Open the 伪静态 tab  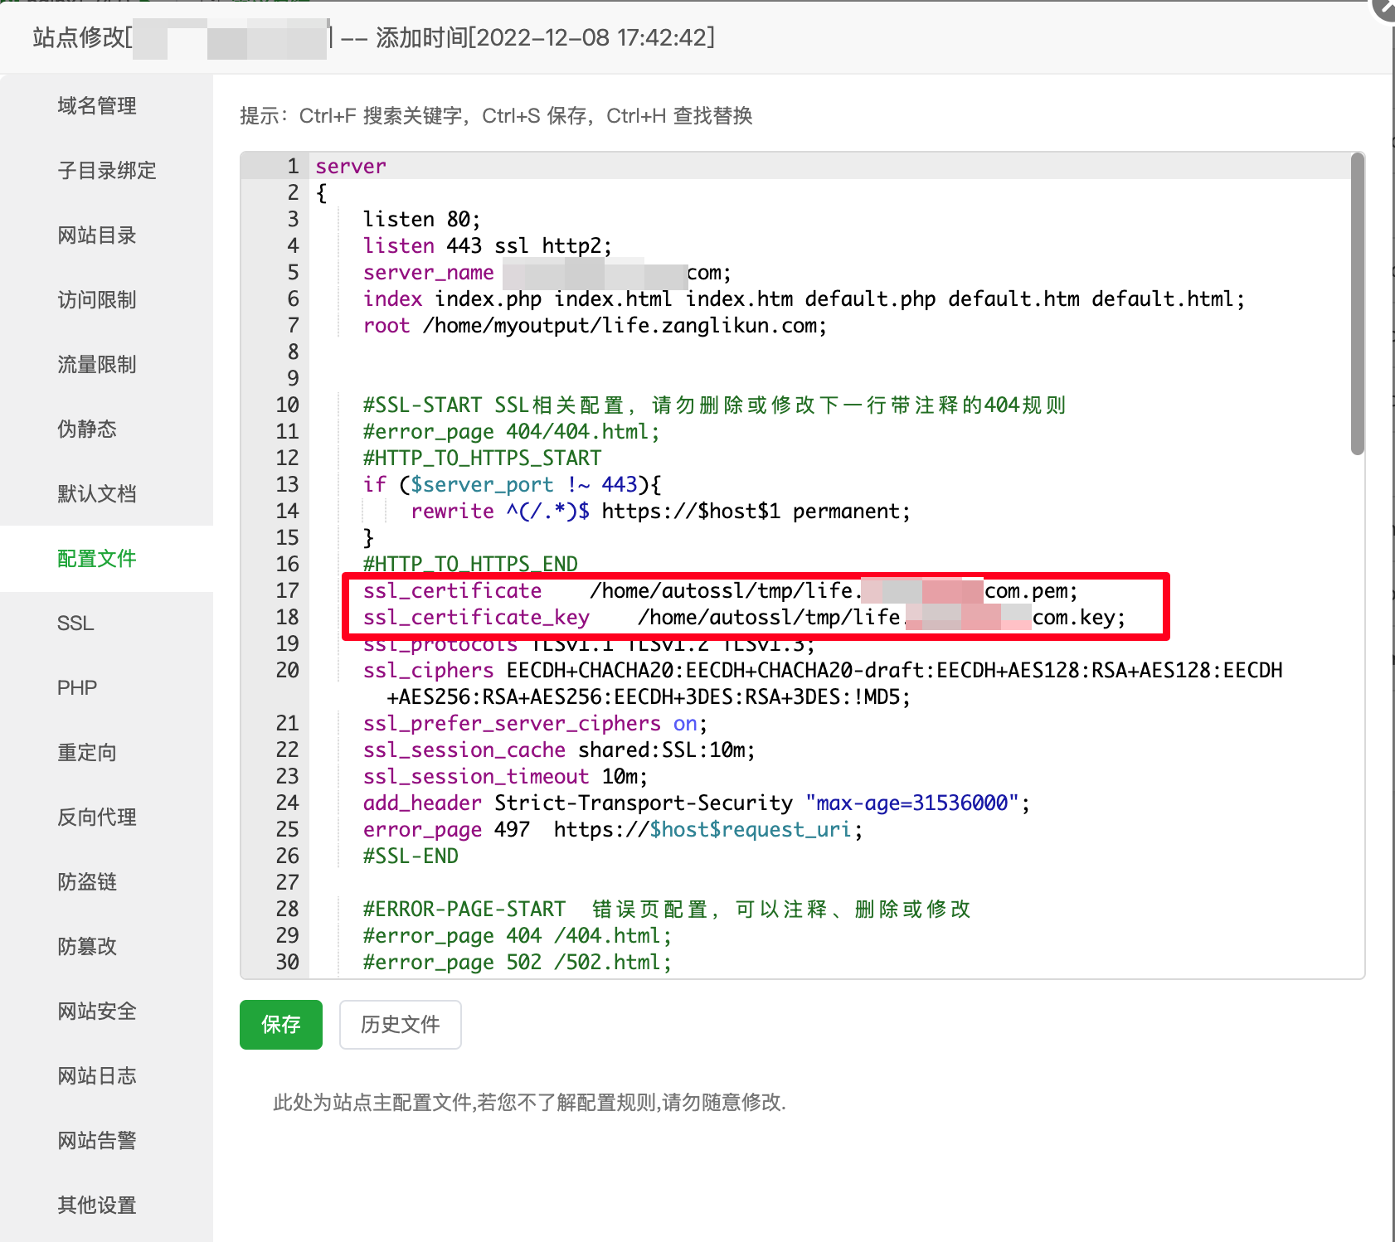(87, 429)
